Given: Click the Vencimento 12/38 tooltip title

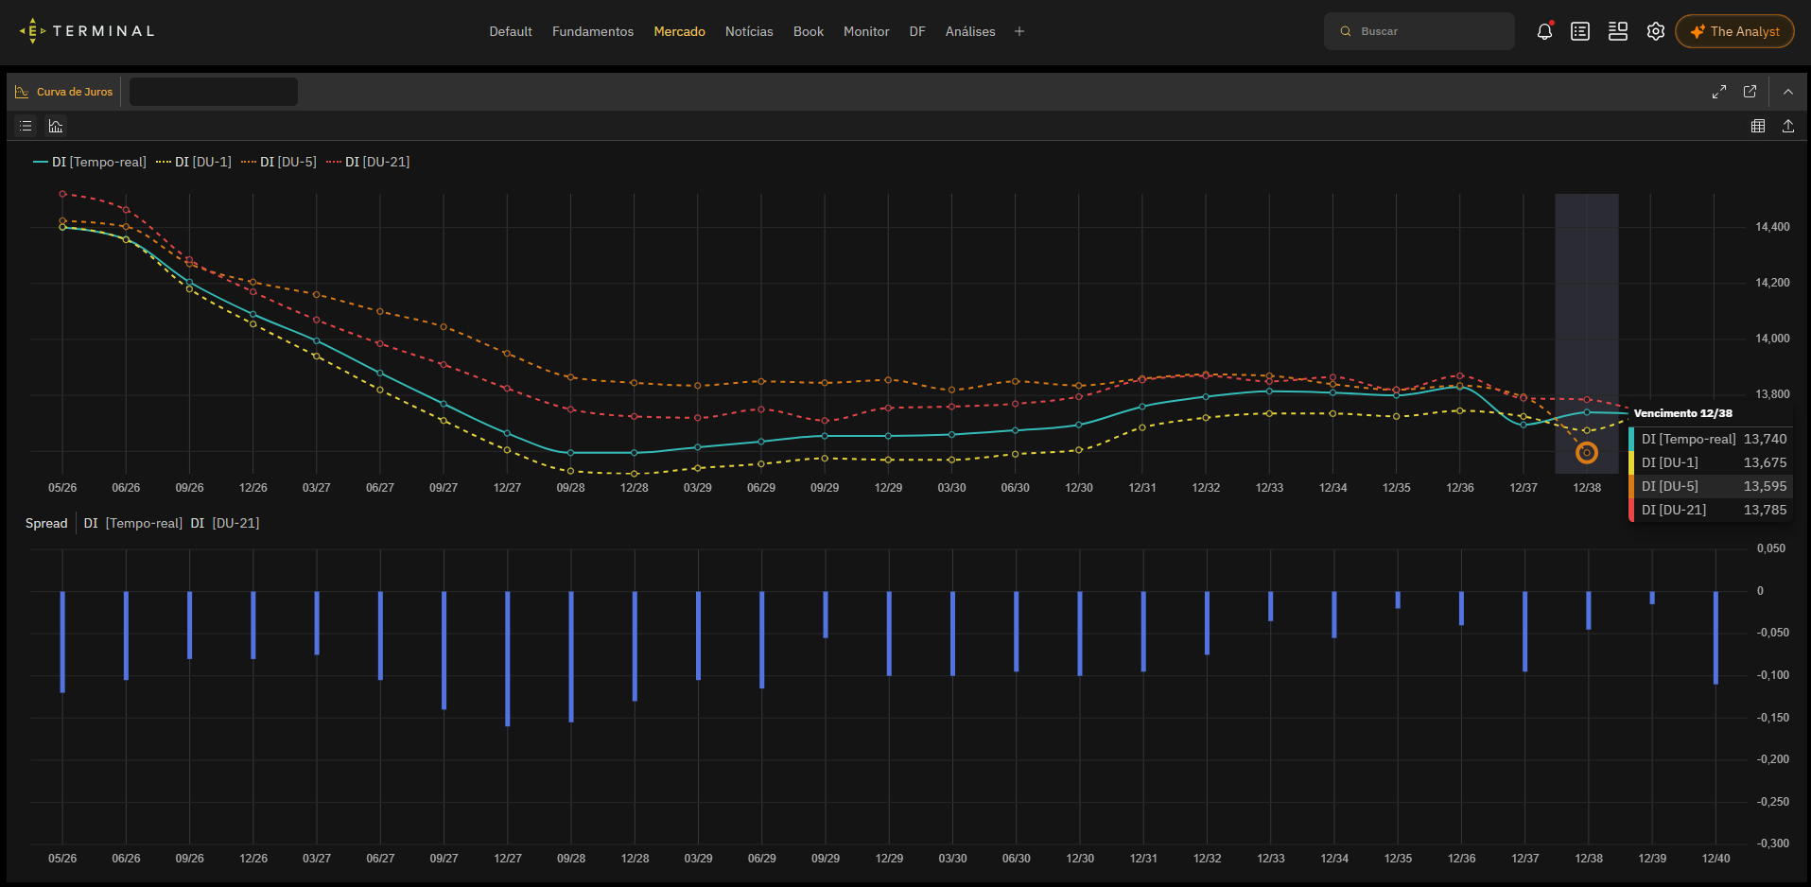Looking at the screenshot, I should pos(1682,413).
